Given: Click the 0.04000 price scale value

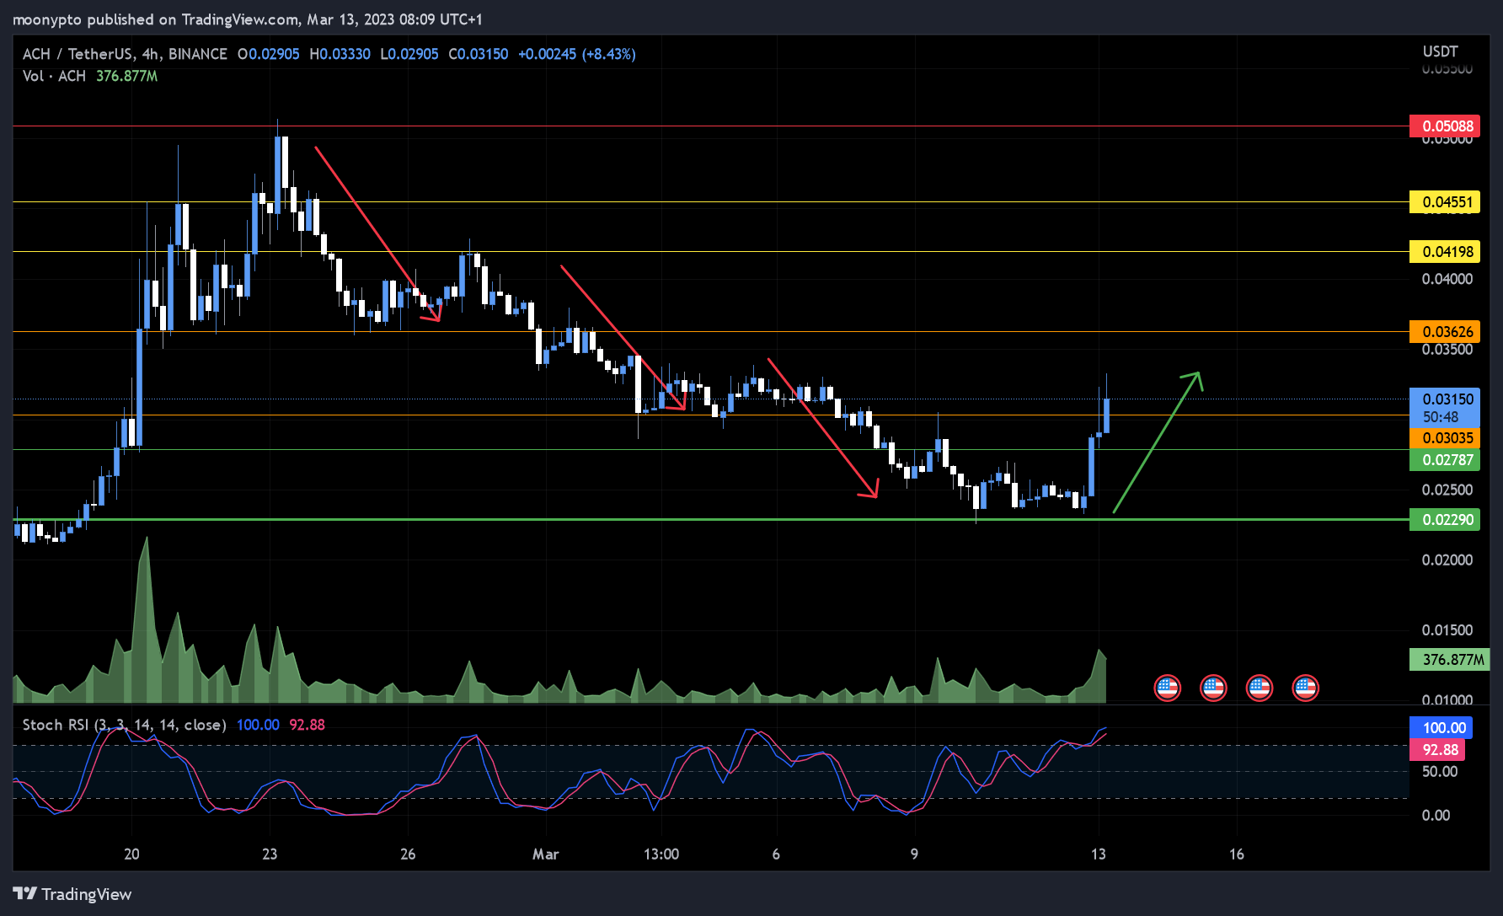Looking at the screenshot, I should click(x=1447, y=280).
